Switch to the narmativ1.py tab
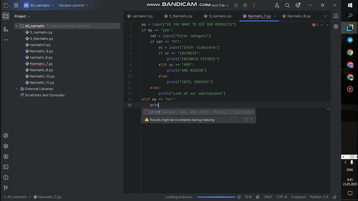The height and width of the screenshot is (201, 358). point(140,16)
